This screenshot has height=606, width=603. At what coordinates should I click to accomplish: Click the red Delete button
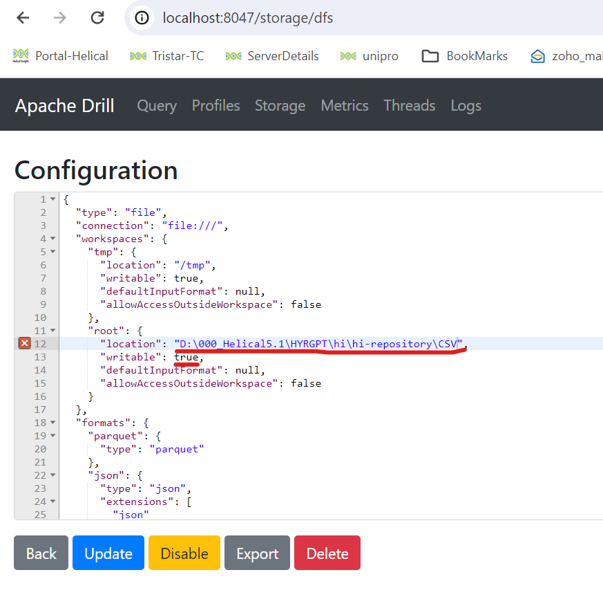point(327,553)
